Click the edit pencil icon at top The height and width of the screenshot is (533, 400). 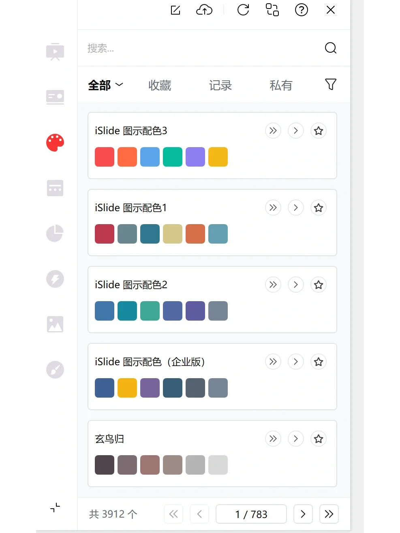(175, 10)
